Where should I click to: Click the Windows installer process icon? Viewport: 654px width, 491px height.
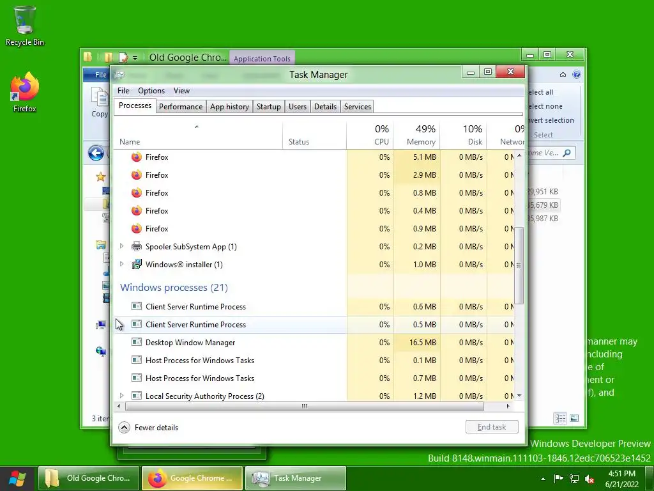click(x=137, y=264)
